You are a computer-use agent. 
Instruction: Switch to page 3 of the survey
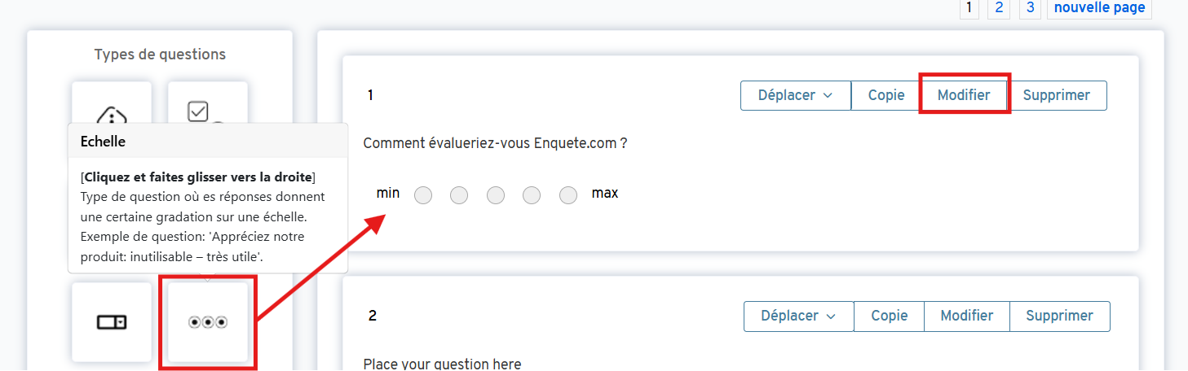1030,8
